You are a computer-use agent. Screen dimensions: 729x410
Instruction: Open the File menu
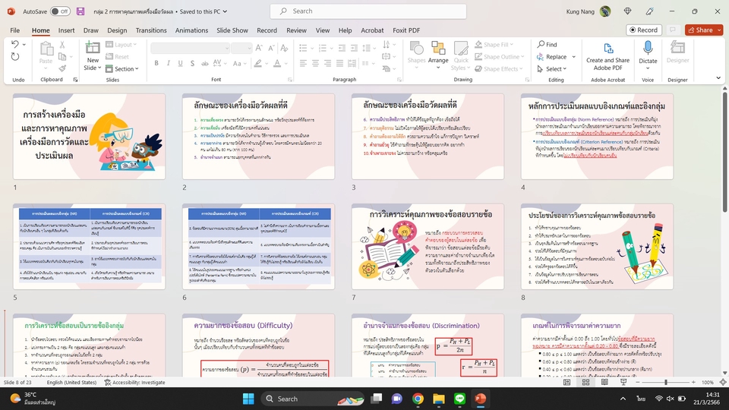pyautogui.click(x=15, y=30)
